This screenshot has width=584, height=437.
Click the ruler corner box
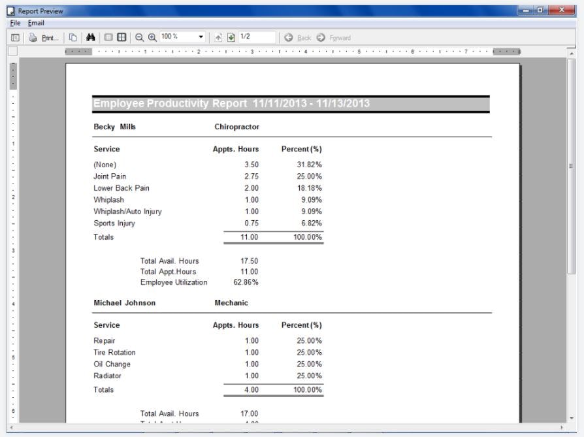point(13,51)
